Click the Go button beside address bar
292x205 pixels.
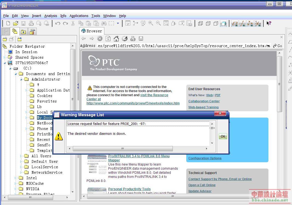coord(278,46)
